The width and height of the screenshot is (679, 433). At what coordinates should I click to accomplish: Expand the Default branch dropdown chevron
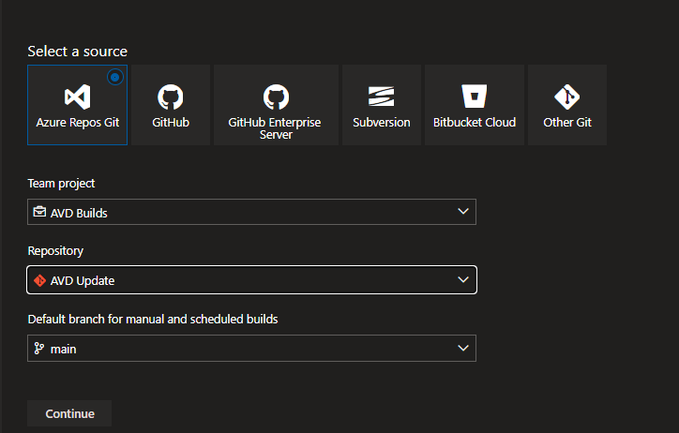(x=462, y=348)
